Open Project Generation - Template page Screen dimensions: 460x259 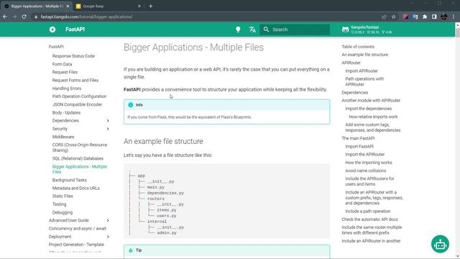[x=76, y=245]
